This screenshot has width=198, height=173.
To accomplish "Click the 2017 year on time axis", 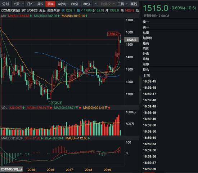I will click(69, 170).
